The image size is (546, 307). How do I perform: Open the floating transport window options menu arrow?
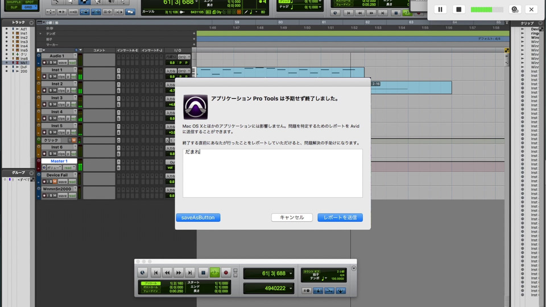coord(353,268)
